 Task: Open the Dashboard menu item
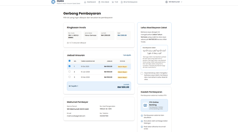click(90, 2)
